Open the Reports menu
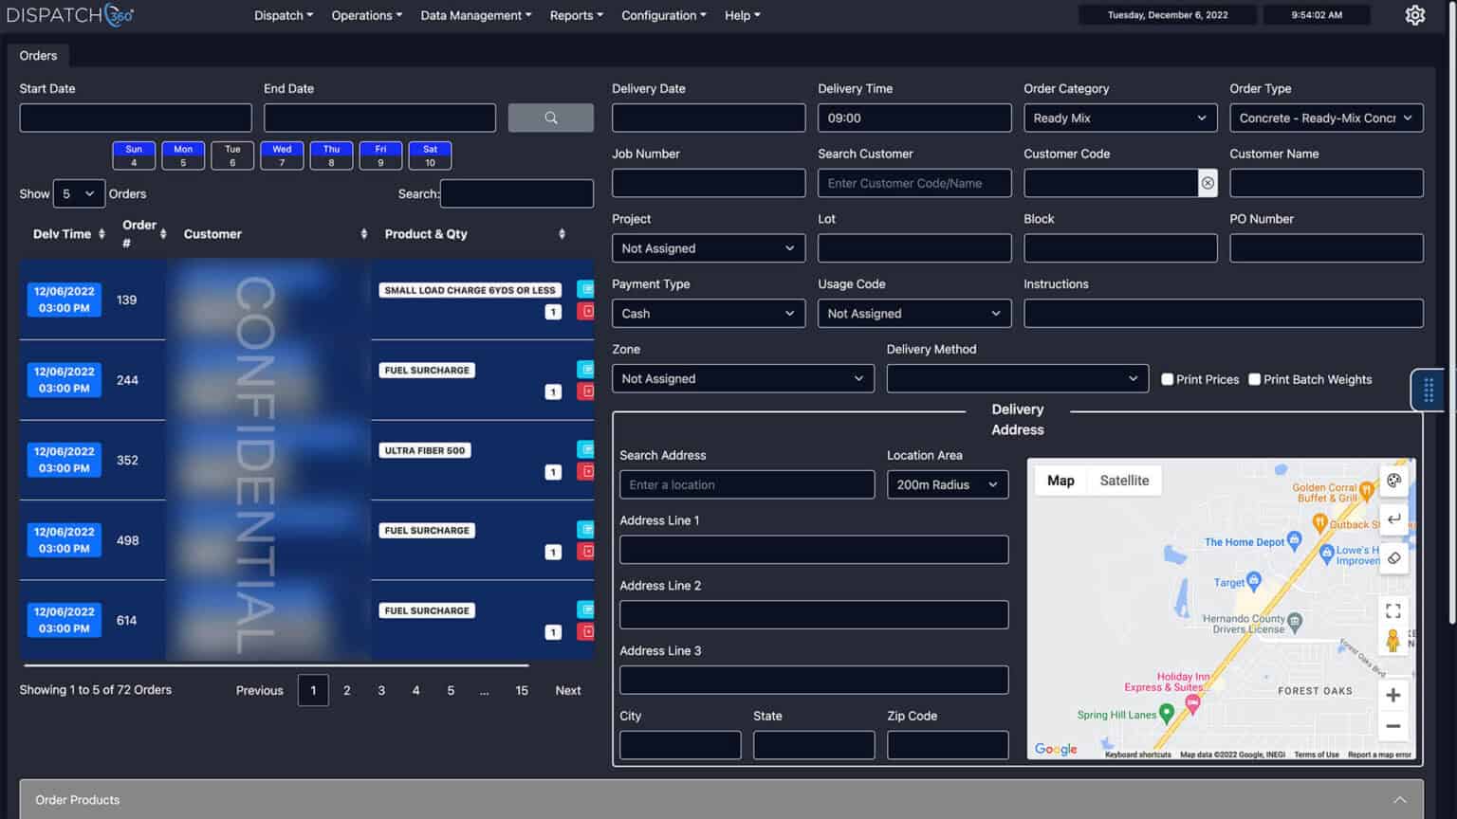This screenshot has height=819, width=1457. point(576,15)
